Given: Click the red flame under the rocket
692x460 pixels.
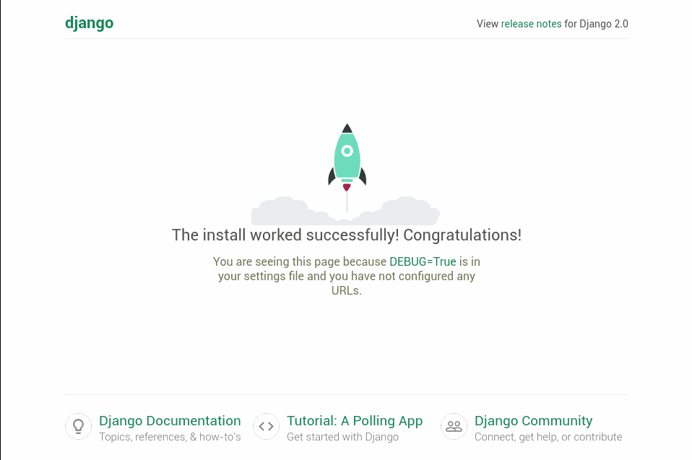Looking at the screenshot, I should (347, 187).
